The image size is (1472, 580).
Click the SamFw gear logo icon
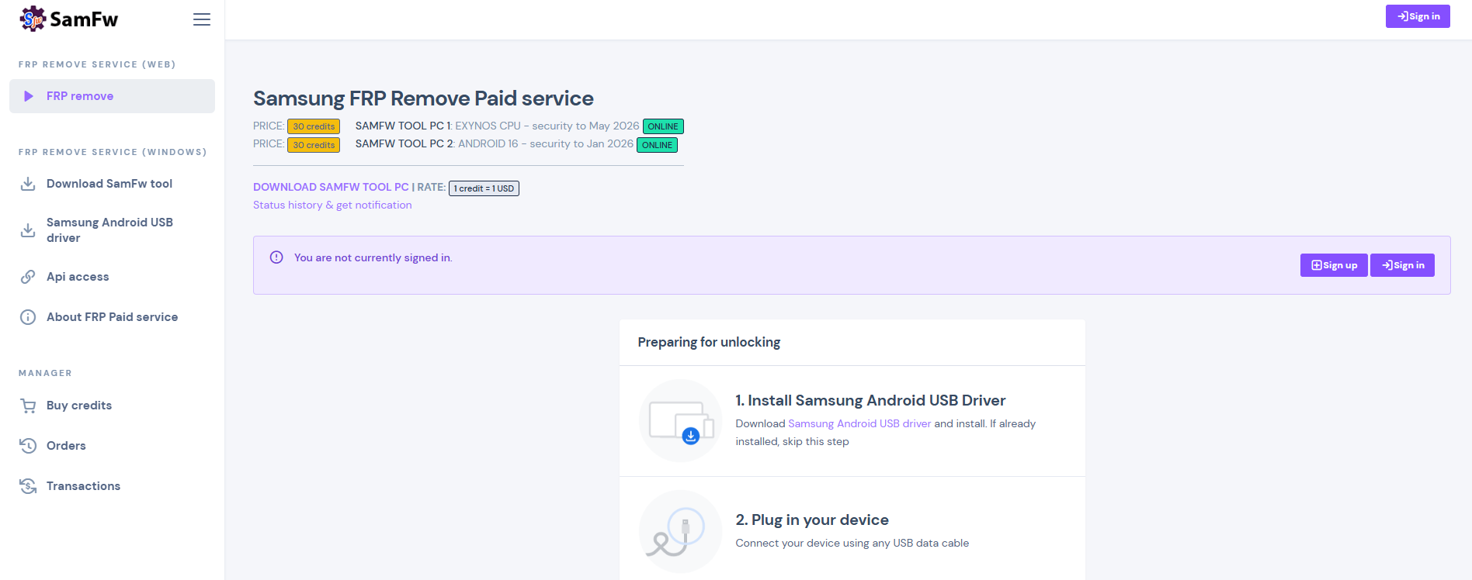coord(33,19)
